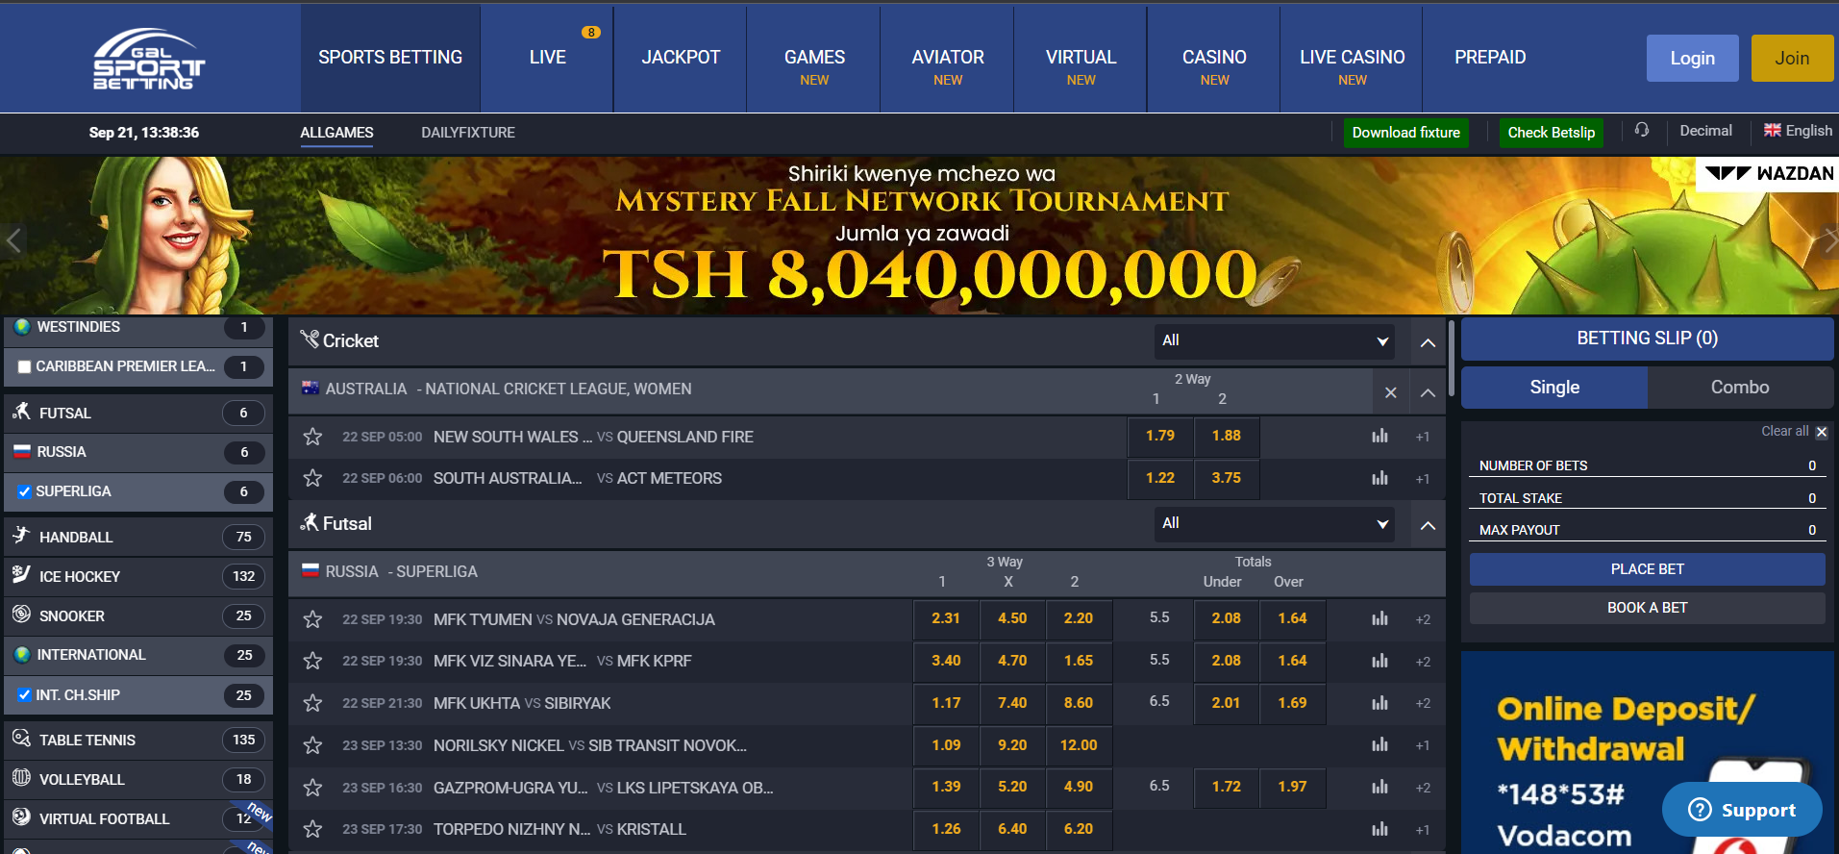Check the Caribbean Premier League checkbox
The width and height of the screenshot is (1839, 854).
[x=24, y=366]
